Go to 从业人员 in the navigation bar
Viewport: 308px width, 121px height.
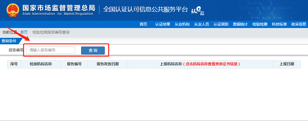(x=202, y=24)
